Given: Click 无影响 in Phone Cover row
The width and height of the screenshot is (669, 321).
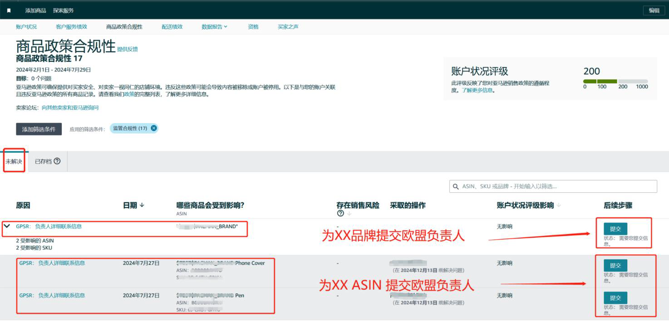Looking at the screenshot, I should click(505, 263).
